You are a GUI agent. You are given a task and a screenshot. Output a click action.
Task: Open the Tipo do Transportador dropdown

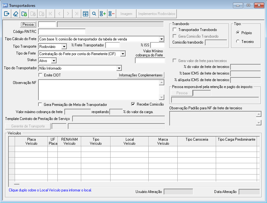[x=119, y=68]
